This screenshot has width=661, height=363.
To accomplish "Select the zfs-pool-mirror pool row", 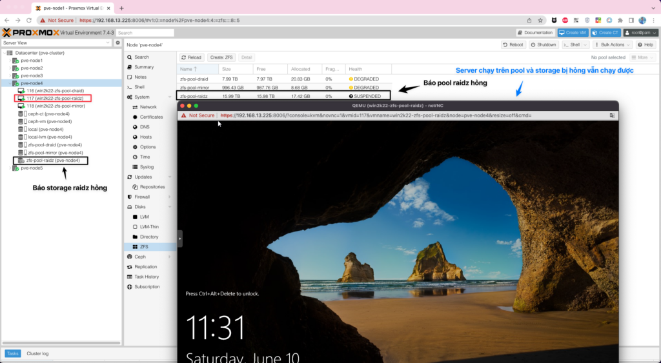I will coord(284,88).
